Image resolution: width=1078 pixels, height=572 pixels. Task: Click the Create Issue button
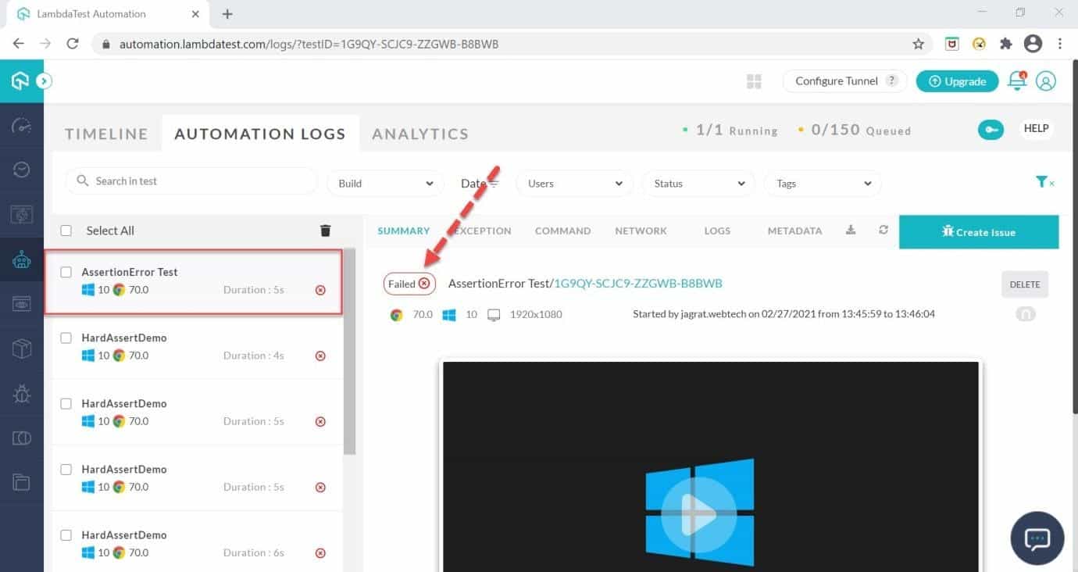[x=979, y=231]
